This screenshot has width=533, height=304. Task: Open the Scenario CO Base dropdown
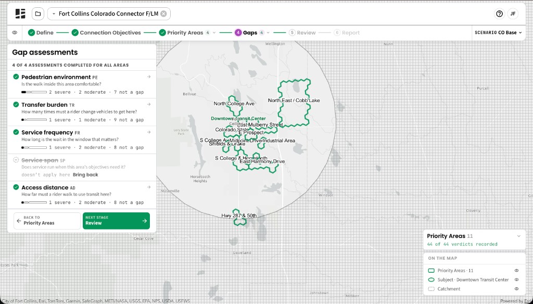tap(498, 33)
